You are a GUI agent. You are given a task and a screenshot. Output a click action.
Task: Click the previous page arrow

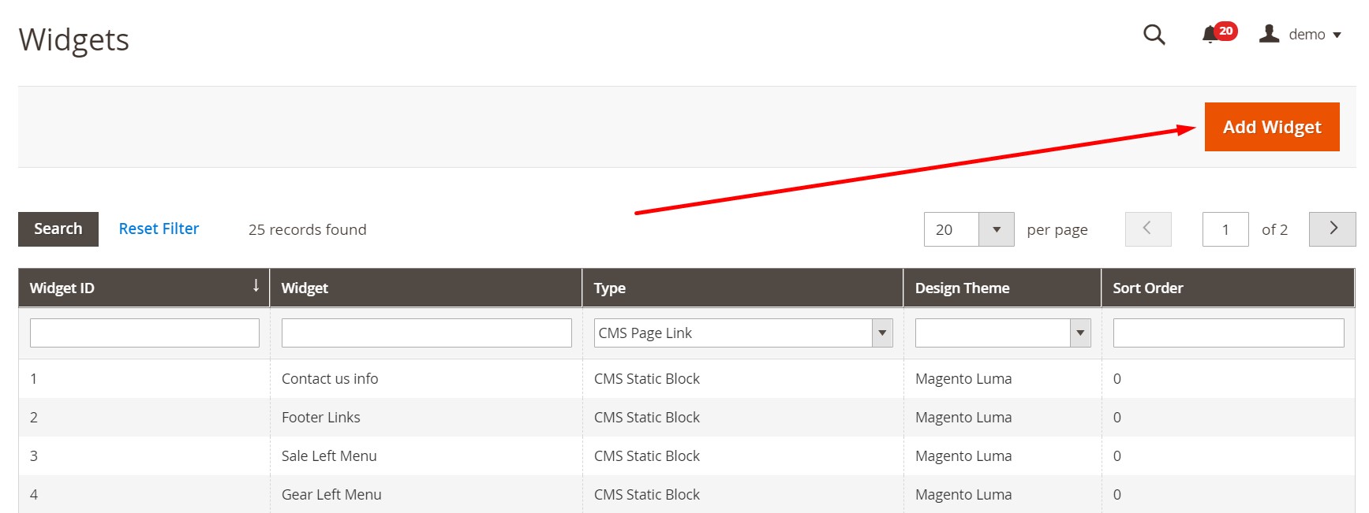pyautogui.click(x=1147, y=229)
